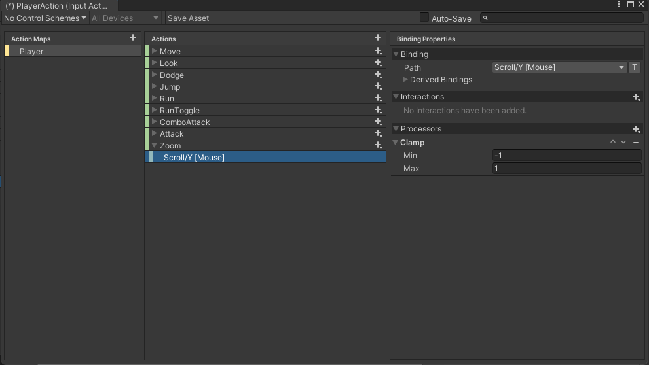Click the Clamp Min value field

coord(566,156)
